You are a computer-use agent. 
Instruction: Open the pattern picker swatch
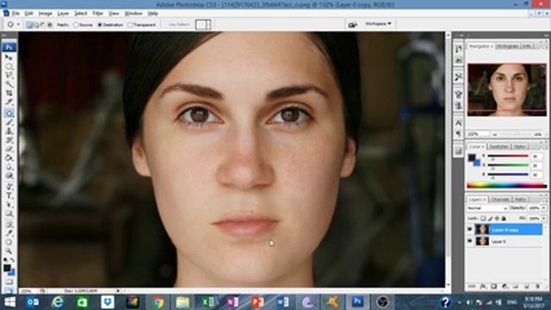click(x=203, y=25)
